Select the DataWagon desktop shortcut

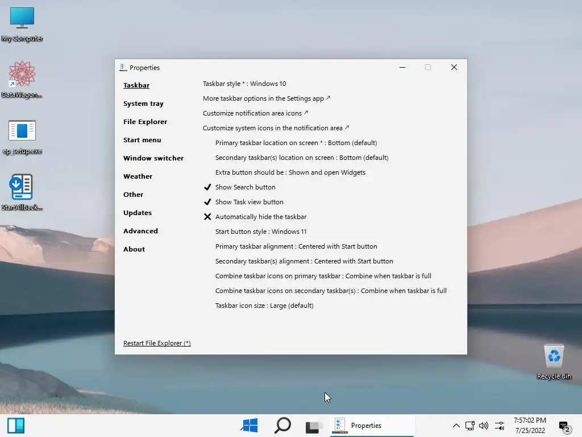(x=22, y=80)
